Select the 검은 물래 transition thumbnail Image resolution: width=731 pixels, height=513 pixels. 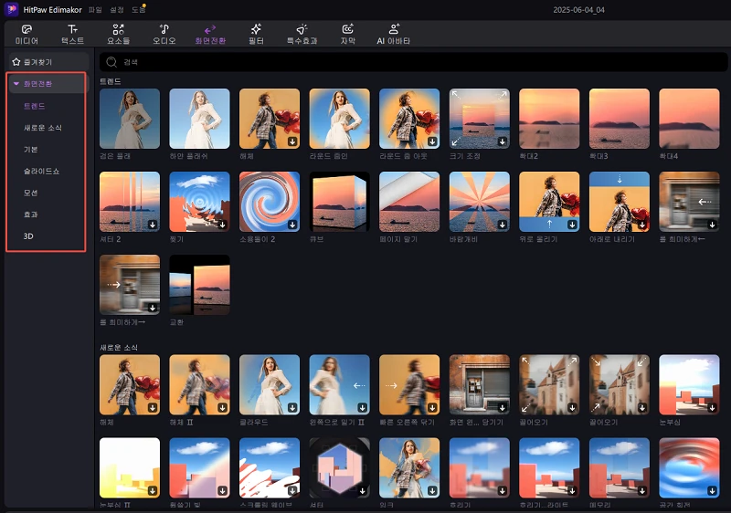[x=129, y=118]
